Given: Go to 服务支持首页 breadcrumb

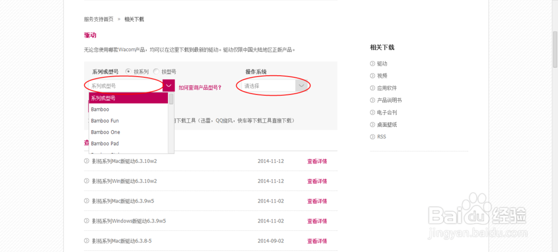Looking at the screenshot, I should click(x=99, y=19).
